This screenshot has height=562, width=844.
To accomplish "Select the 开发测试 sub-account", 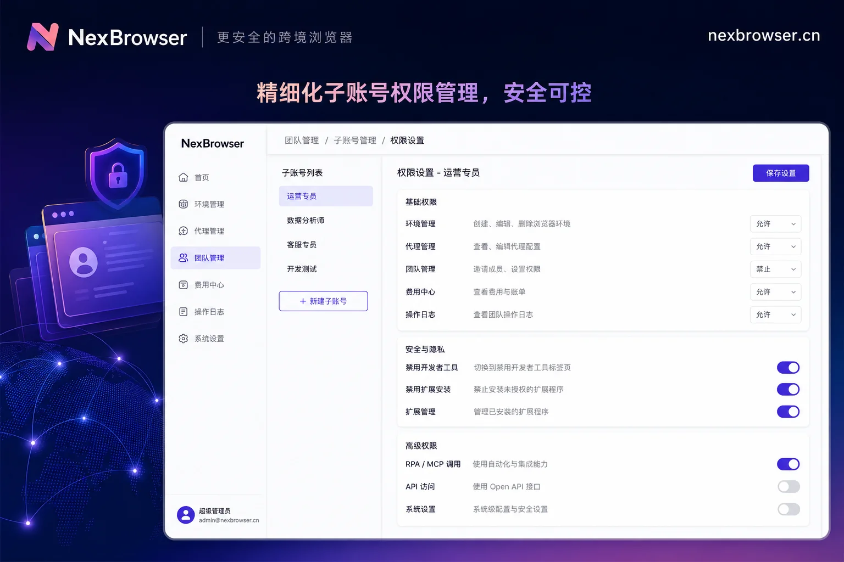I will (x=326, y=269).
